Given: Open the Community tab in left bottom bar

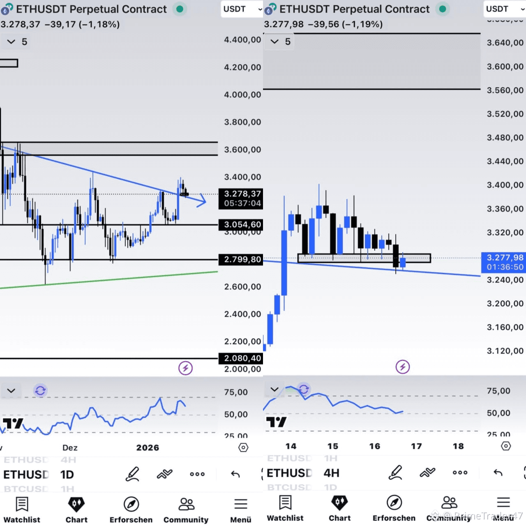Looking at the screenshot, I should point(186,510).
